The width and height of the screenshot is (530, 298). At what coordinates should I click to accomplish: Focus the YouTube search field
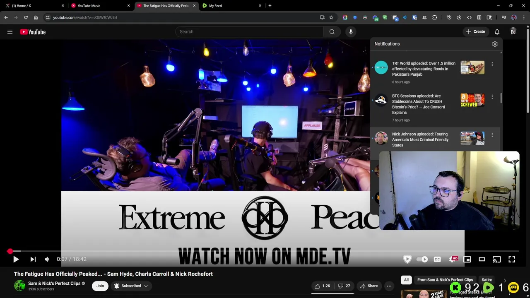click(249, 32)
